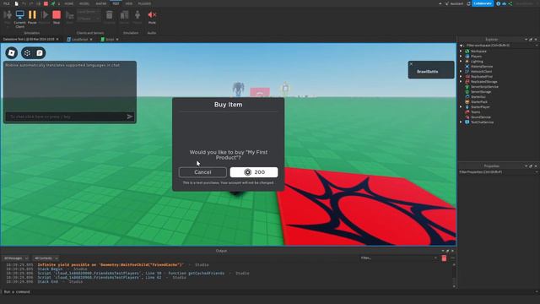
Task: Click the Output panel vertical scrollbar
Action: (x=454, y=275)
